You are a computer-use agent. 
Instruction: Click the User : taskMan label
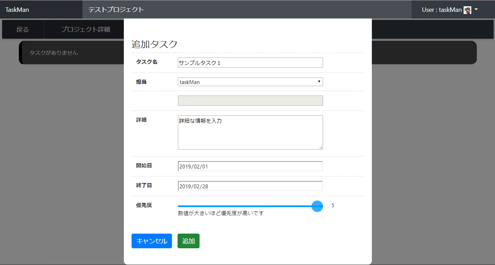click(442, 10)
